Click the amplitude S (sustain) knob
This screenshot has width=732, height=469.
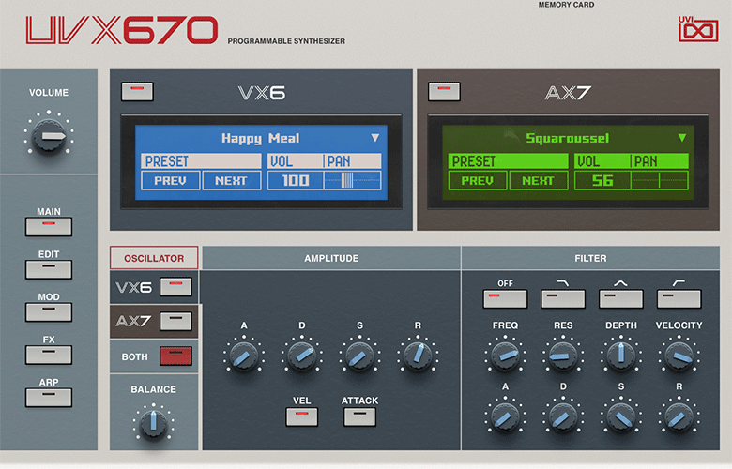click(360, 356)
